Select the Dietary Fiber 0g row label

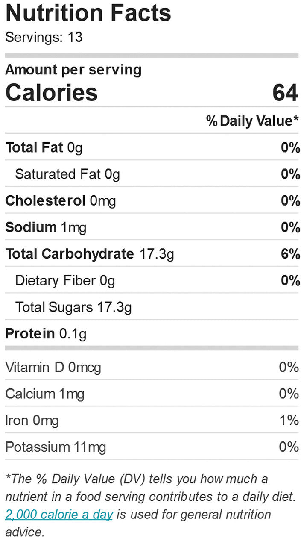(65, 281)
